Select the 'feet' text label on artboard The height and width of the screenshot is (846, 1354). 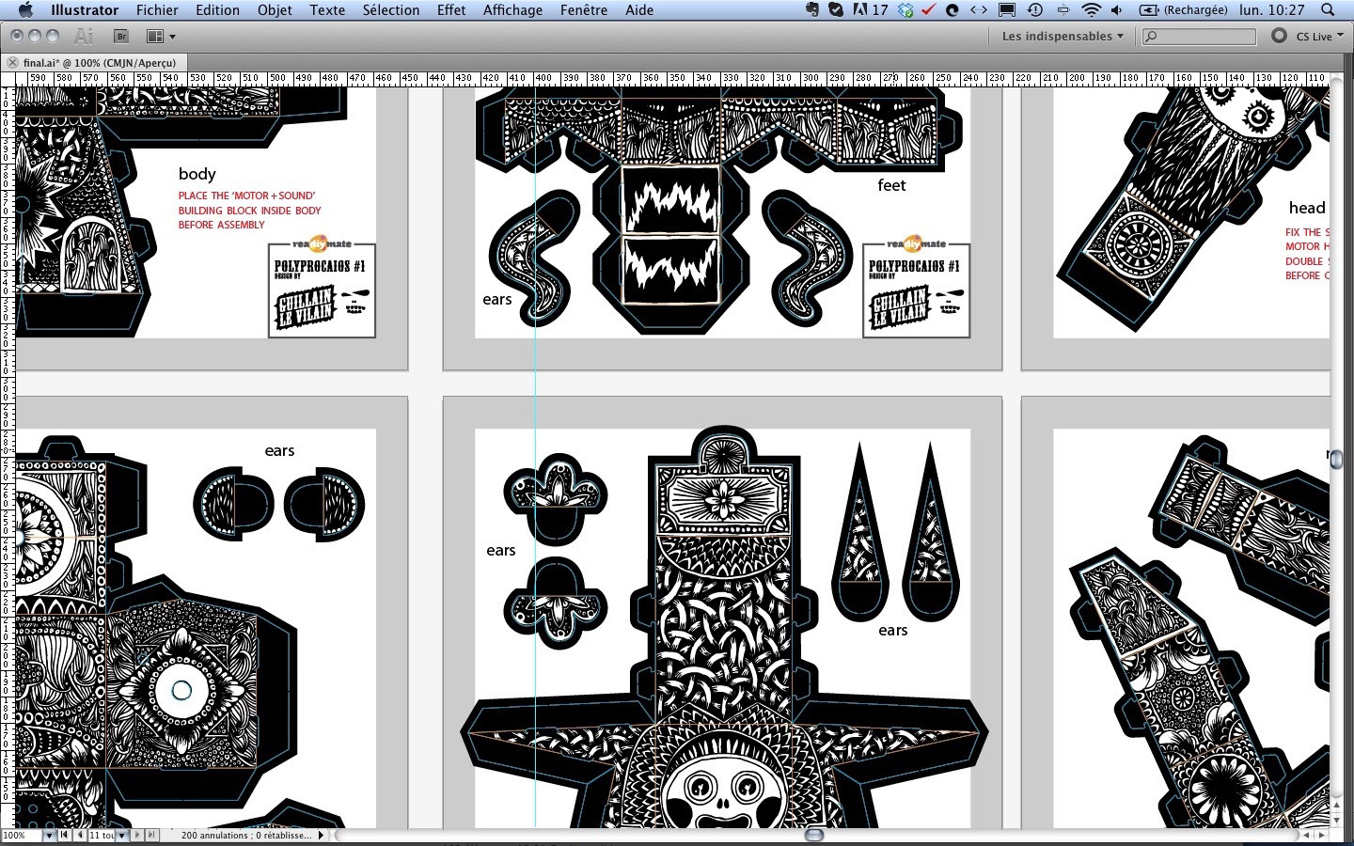(891, 185)
